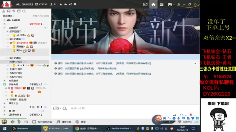
Task: Click the download arrow icon in title bar
Action: (x=179, y=4)
